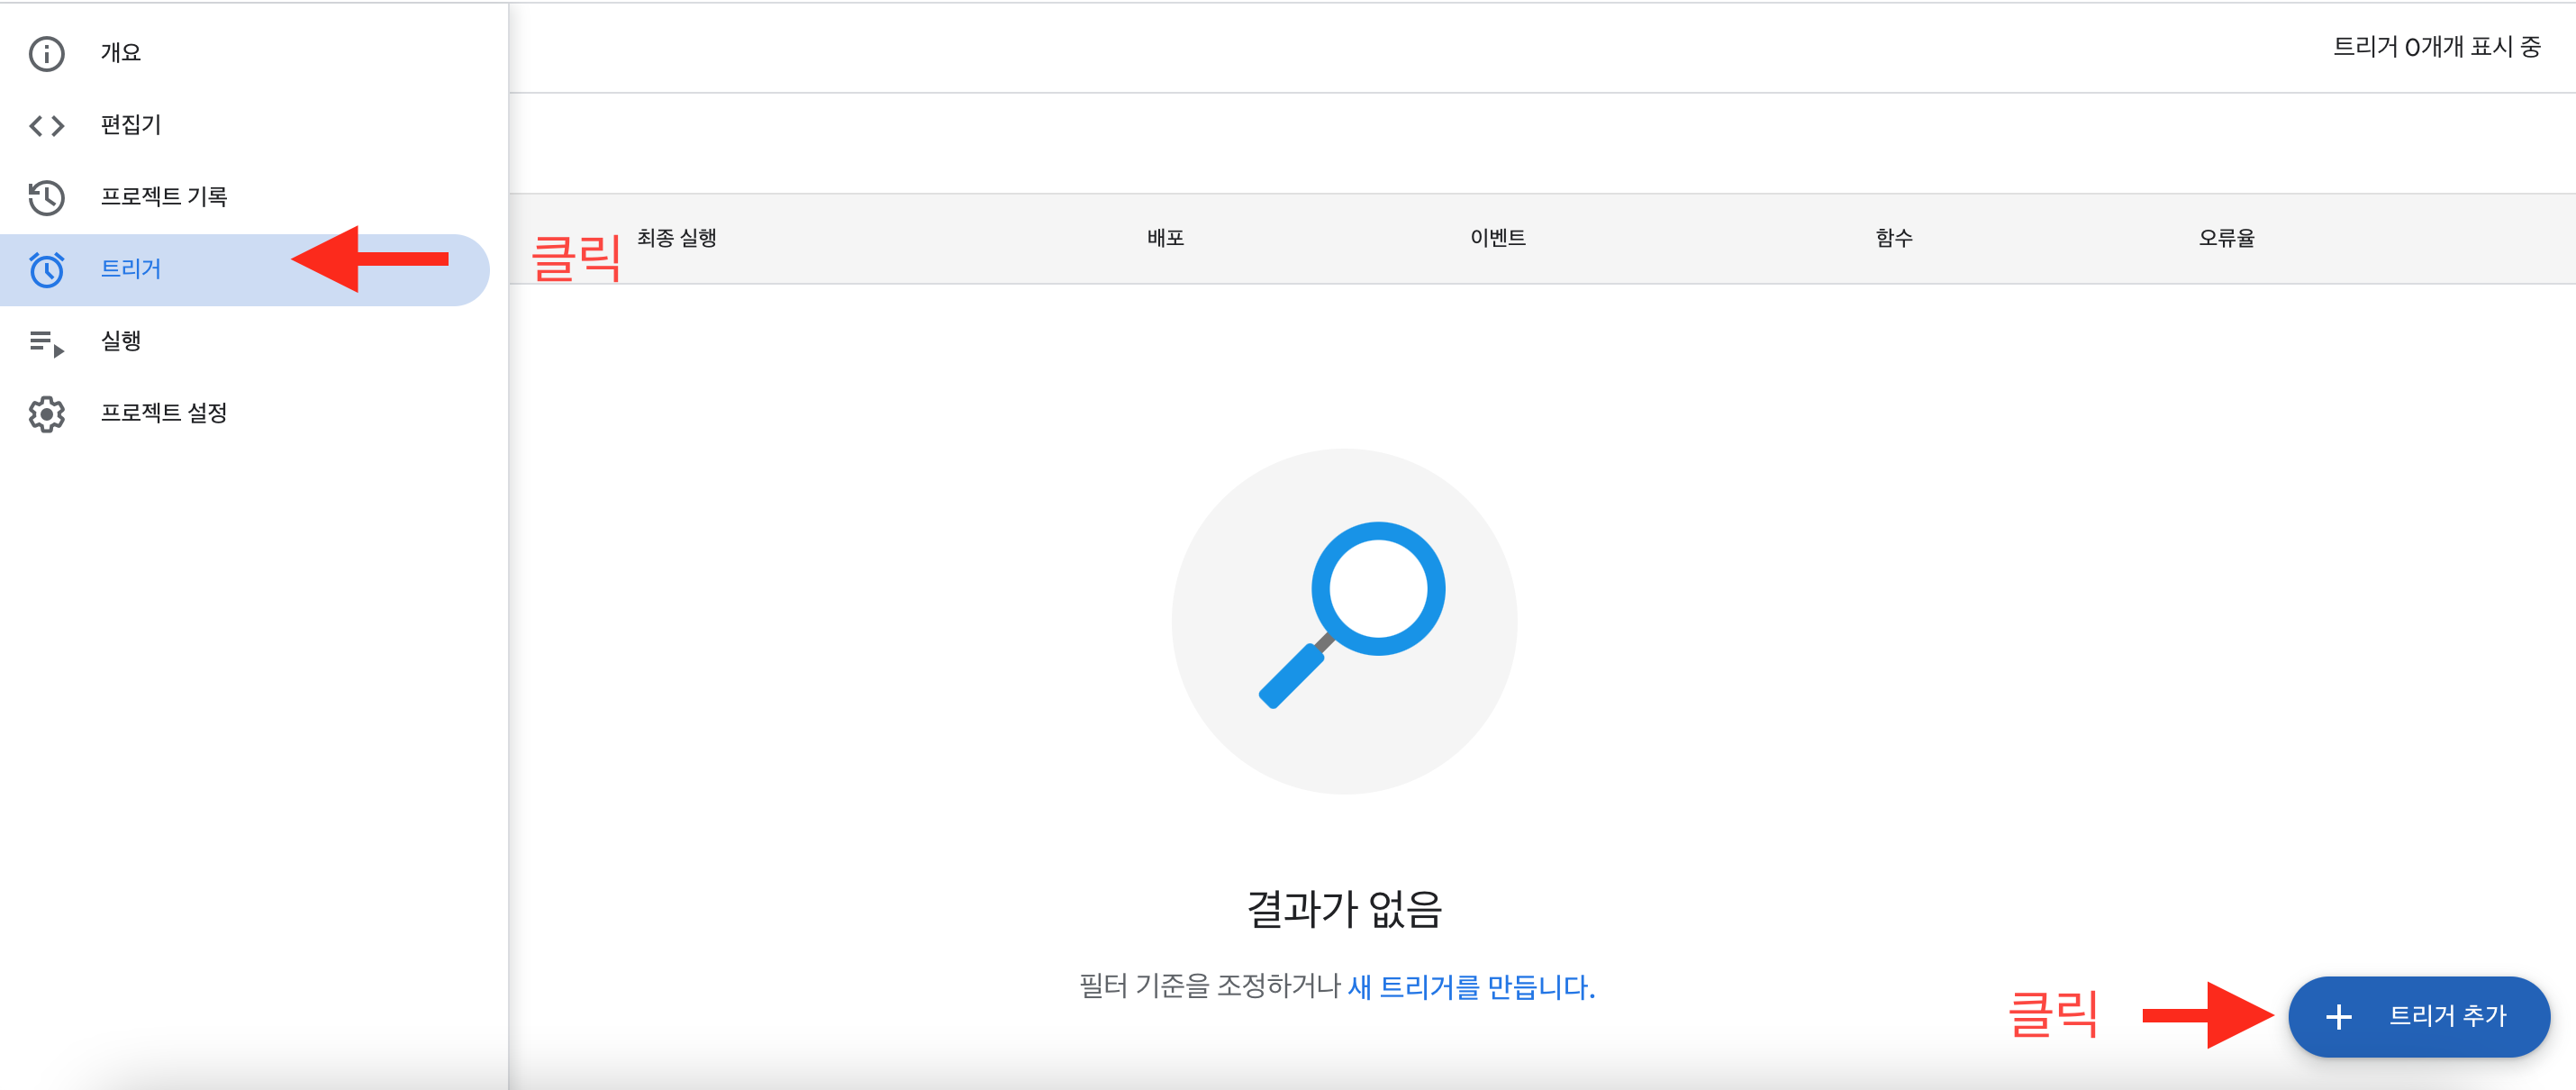Screen dimensions: 2576x1090
Task: Click the magnifying glass illustration
Action: point(1344,621)
